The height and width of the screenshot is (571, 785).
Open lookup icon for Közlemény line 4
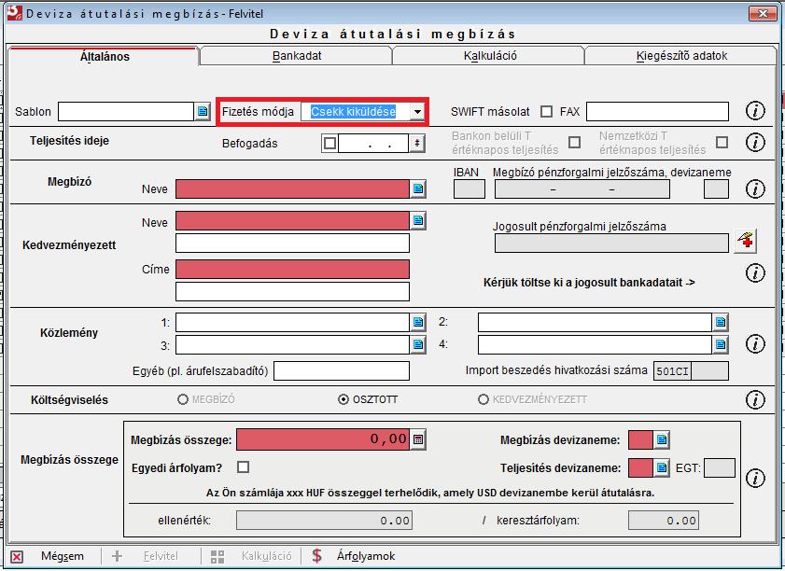point(721,344)
